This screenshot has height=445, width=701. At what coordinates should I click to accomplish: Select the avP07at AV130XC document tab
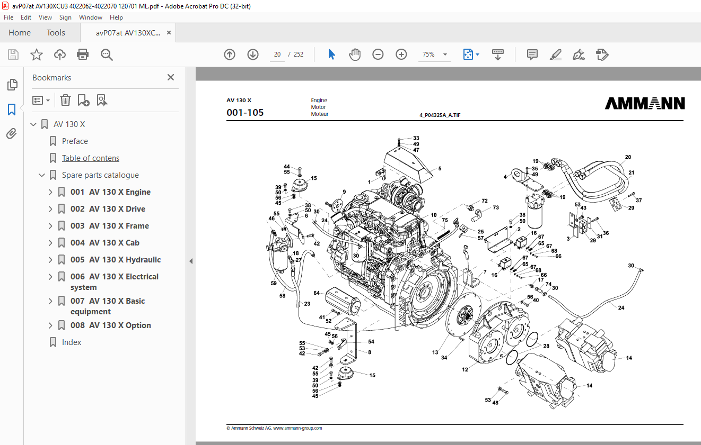coord(128,33)
